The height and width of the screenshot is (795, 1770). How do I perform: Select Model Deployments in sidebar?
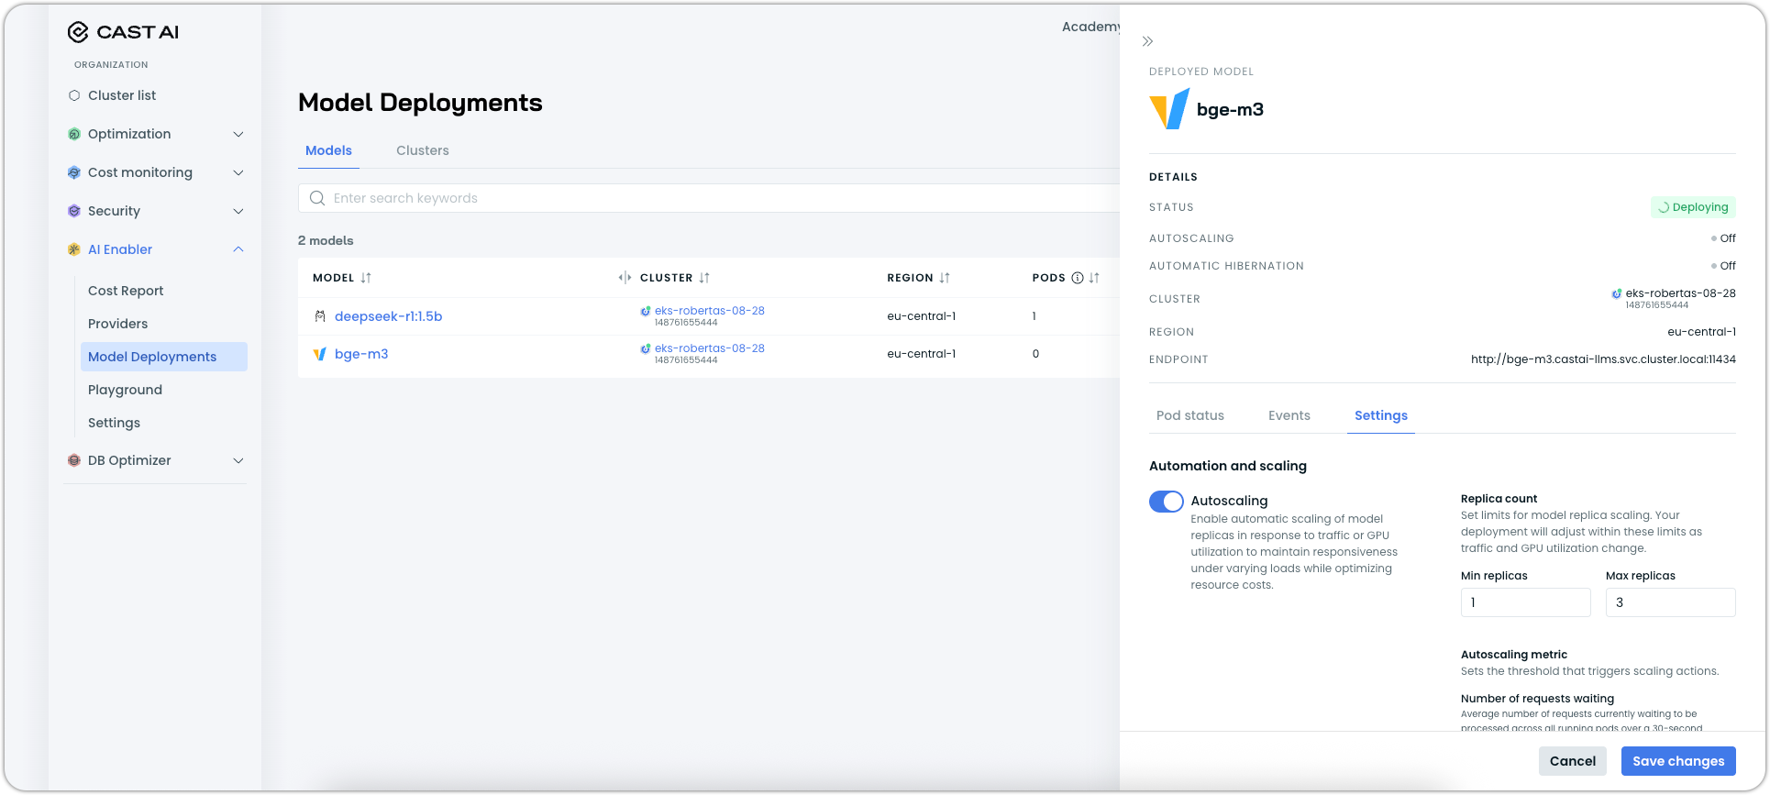[164, 357]
